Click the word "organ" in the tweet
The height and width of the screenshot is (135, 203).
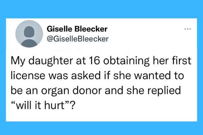click(55, 91)
